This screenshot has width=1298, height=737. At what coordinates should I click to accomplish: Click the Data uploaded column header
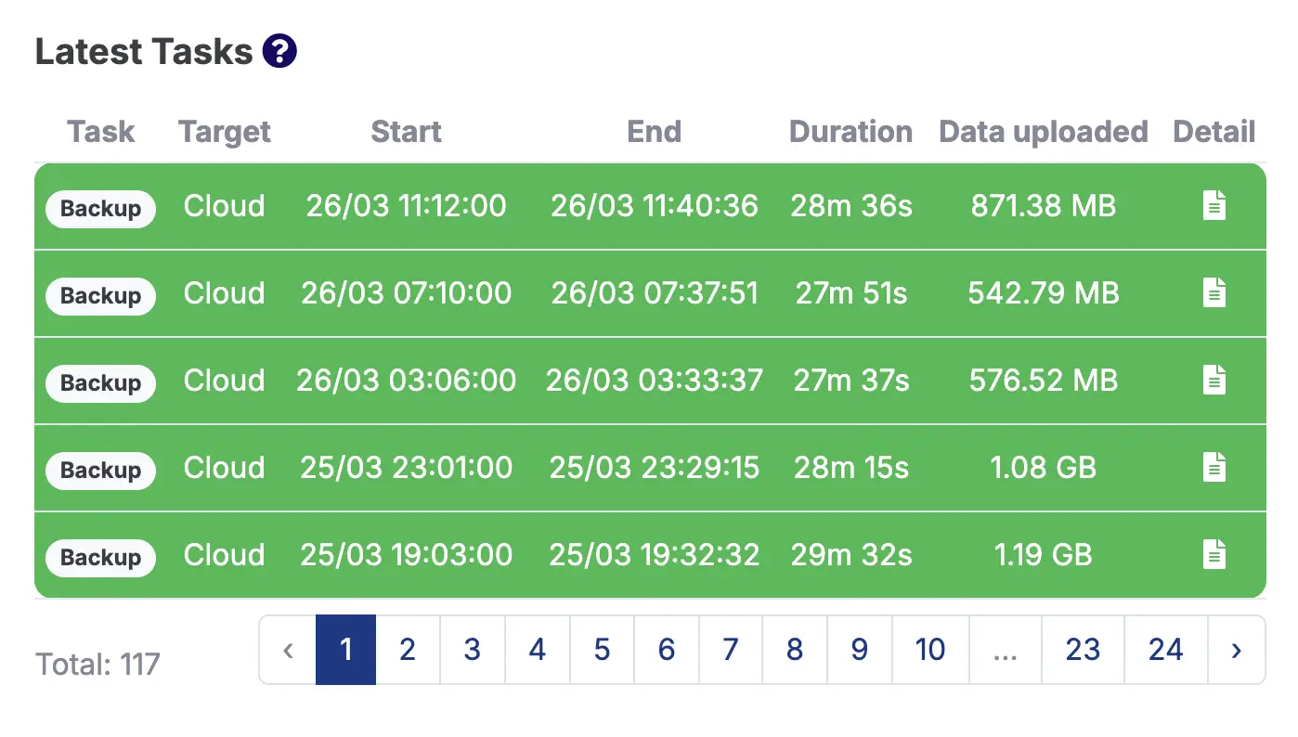point(1044,132)
